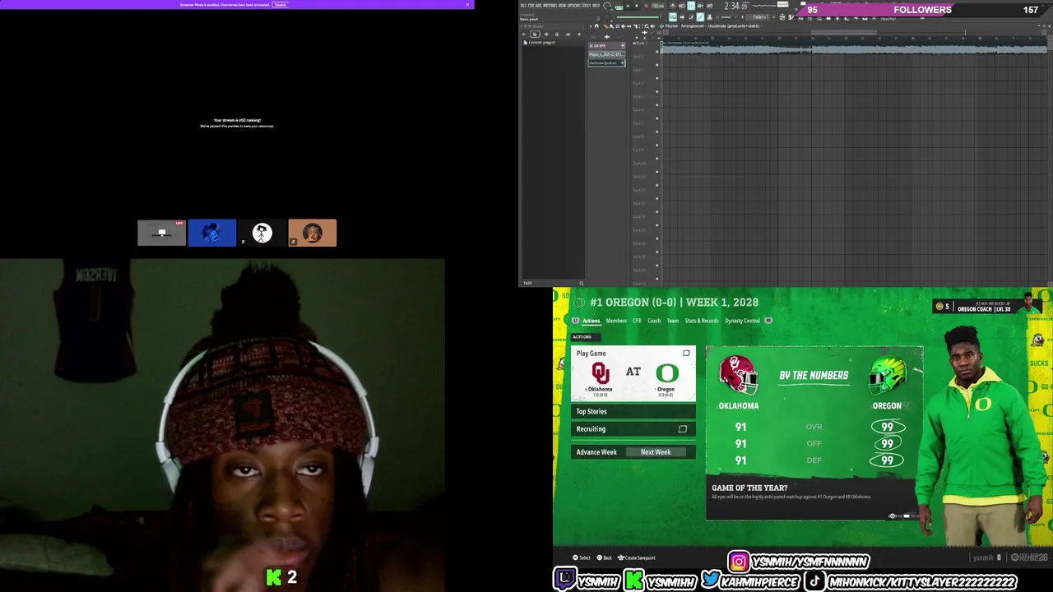Mute Track 3 in the playlist
Viewport: 1053px width, 592px height.
657,78
